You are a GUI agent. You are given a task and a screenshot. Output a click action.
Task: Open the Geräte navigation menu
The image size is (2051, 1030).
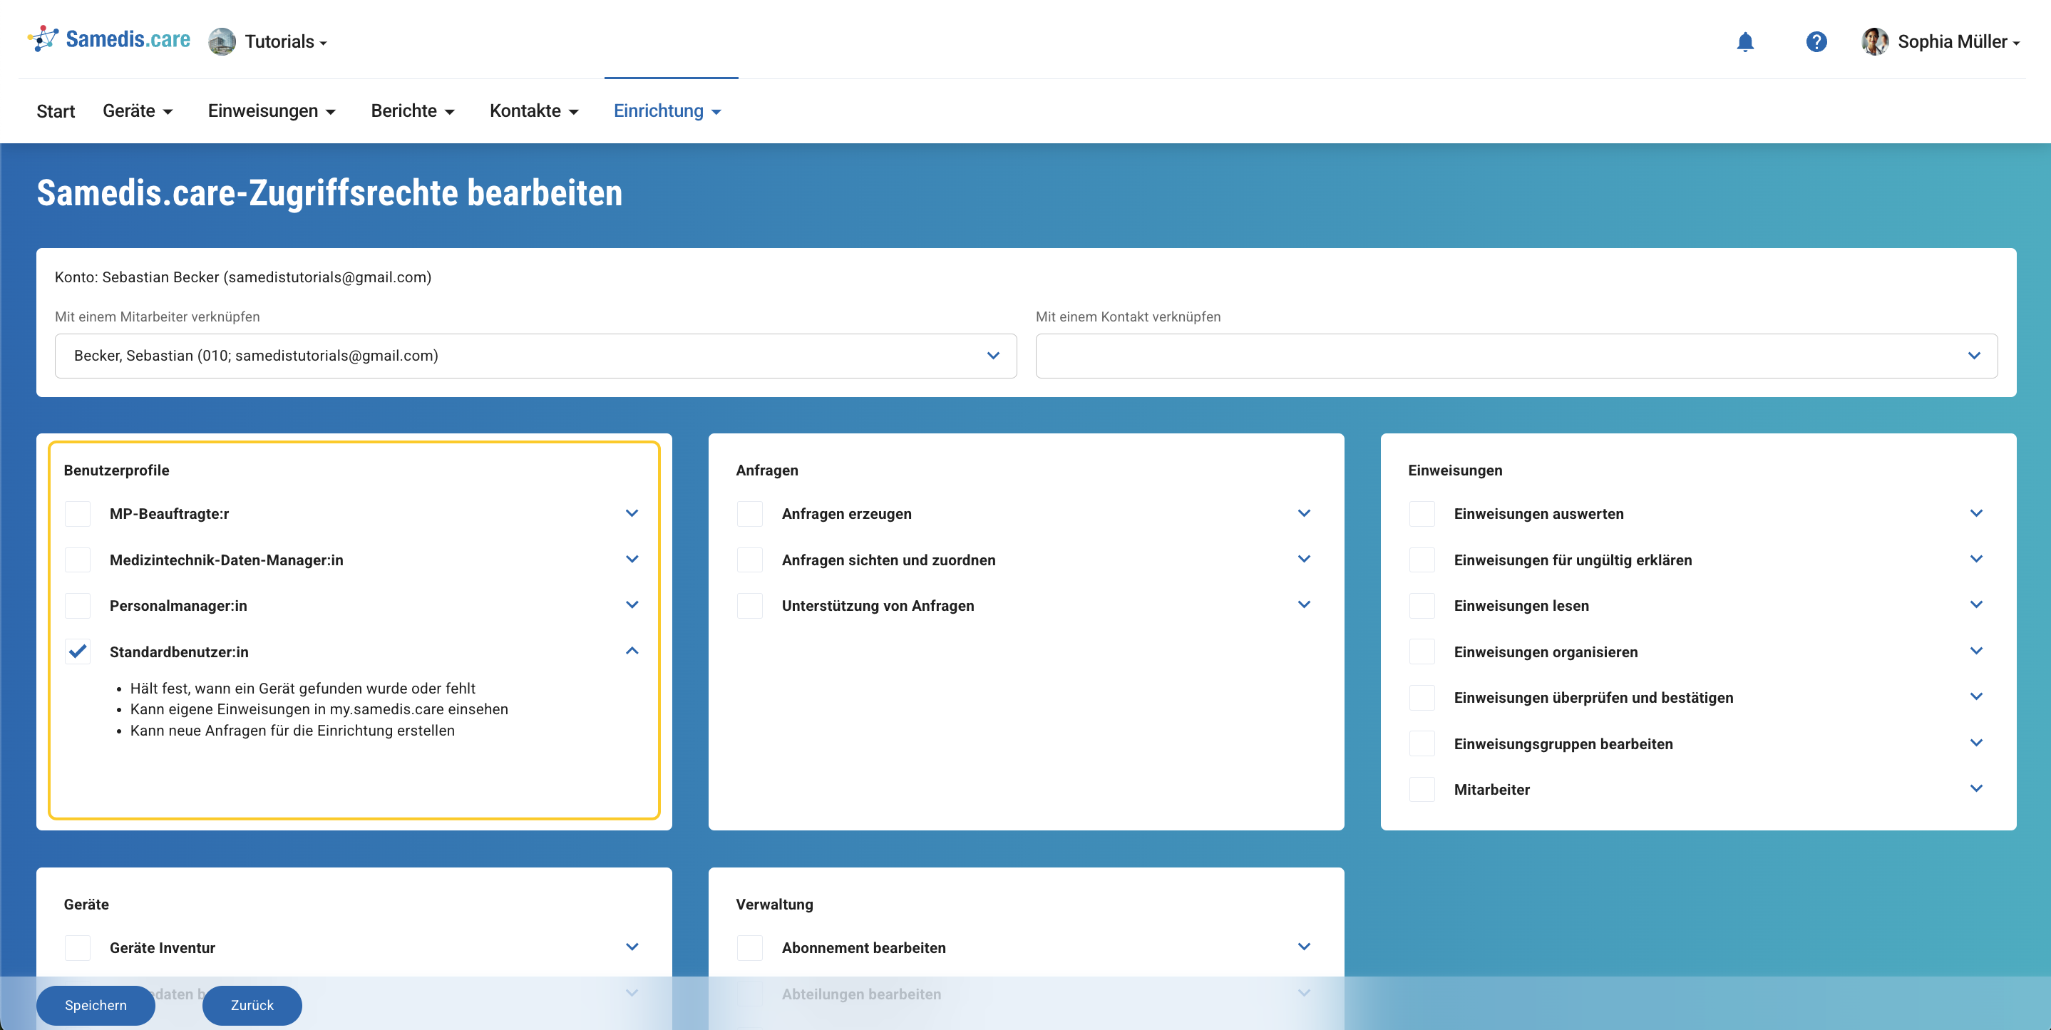tap(137, 110)
